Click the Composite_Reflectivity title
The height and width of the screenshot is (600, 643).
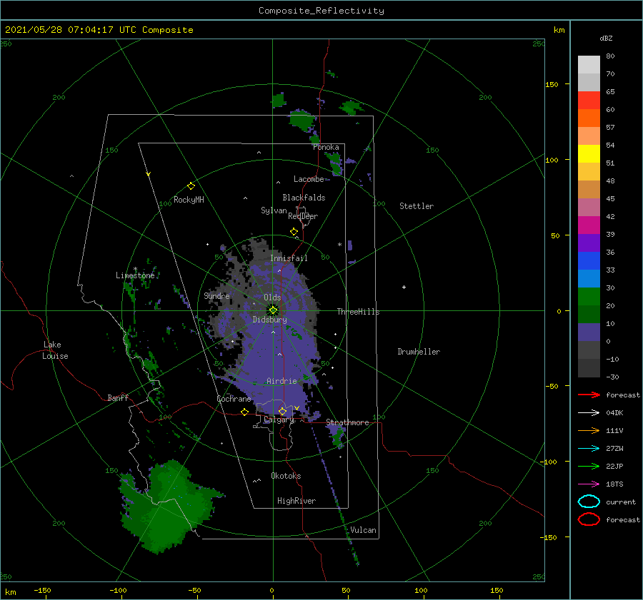click(x=321, y=11)
